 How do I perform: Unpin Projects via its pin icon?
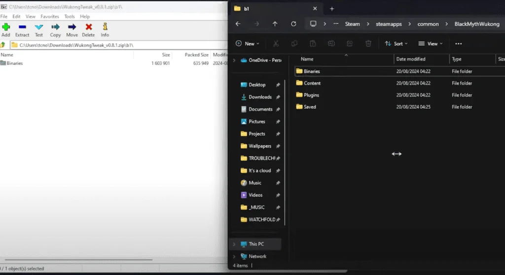(278, 134)
